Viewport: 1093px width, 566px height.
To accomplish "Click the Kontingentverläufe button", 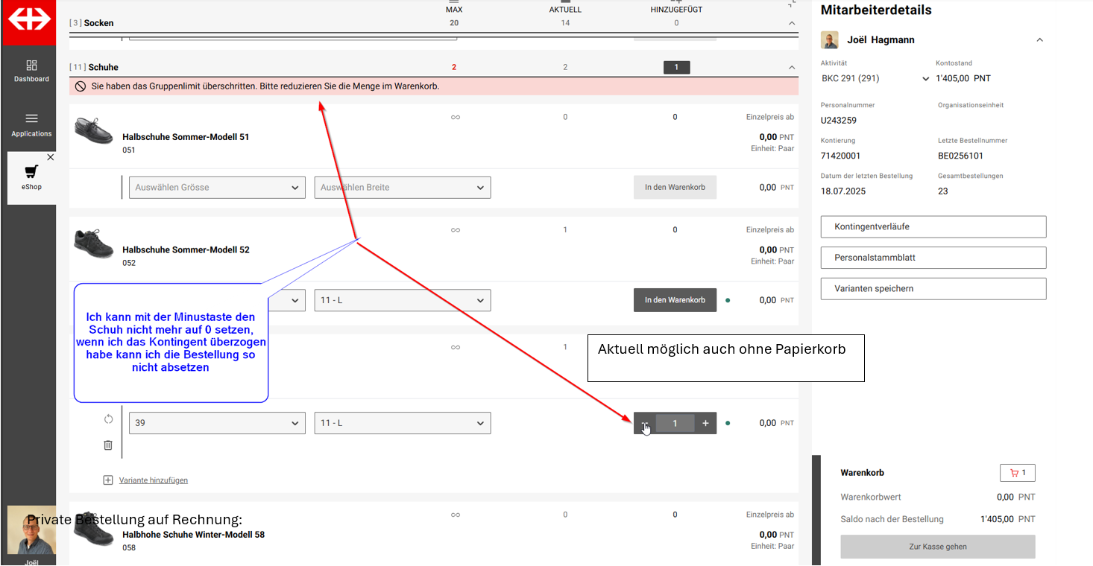I will tap(933, 226).
